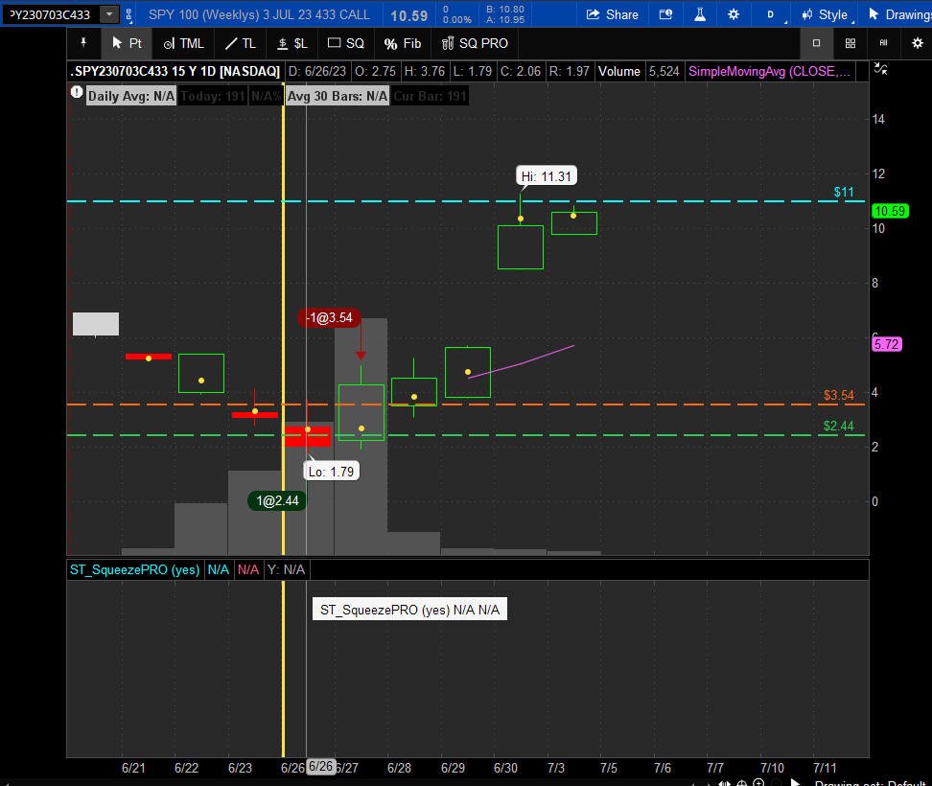Click the 6/30 green candle body

click(520, 247)
